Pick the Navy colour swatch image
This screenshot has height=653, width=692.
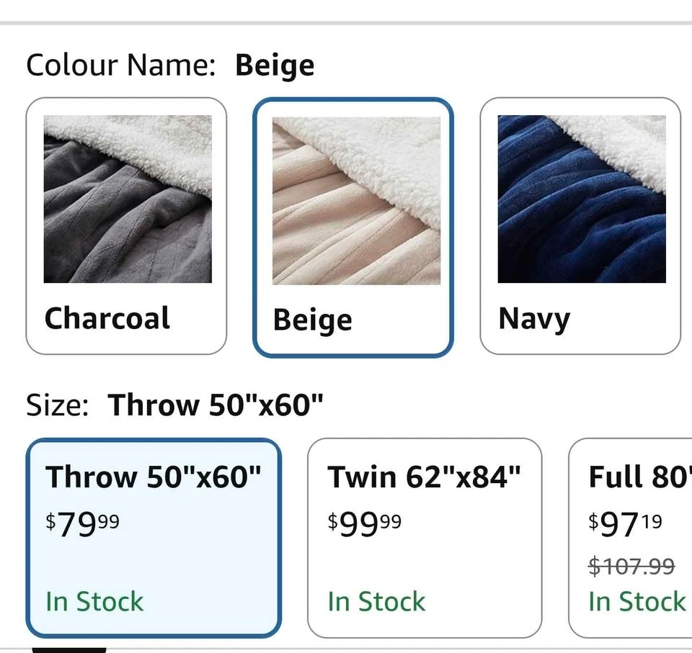click(582, 199)
